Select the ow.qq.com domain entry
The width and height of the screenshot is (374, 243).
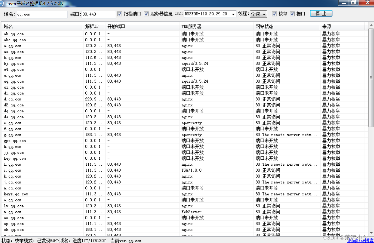14,218
